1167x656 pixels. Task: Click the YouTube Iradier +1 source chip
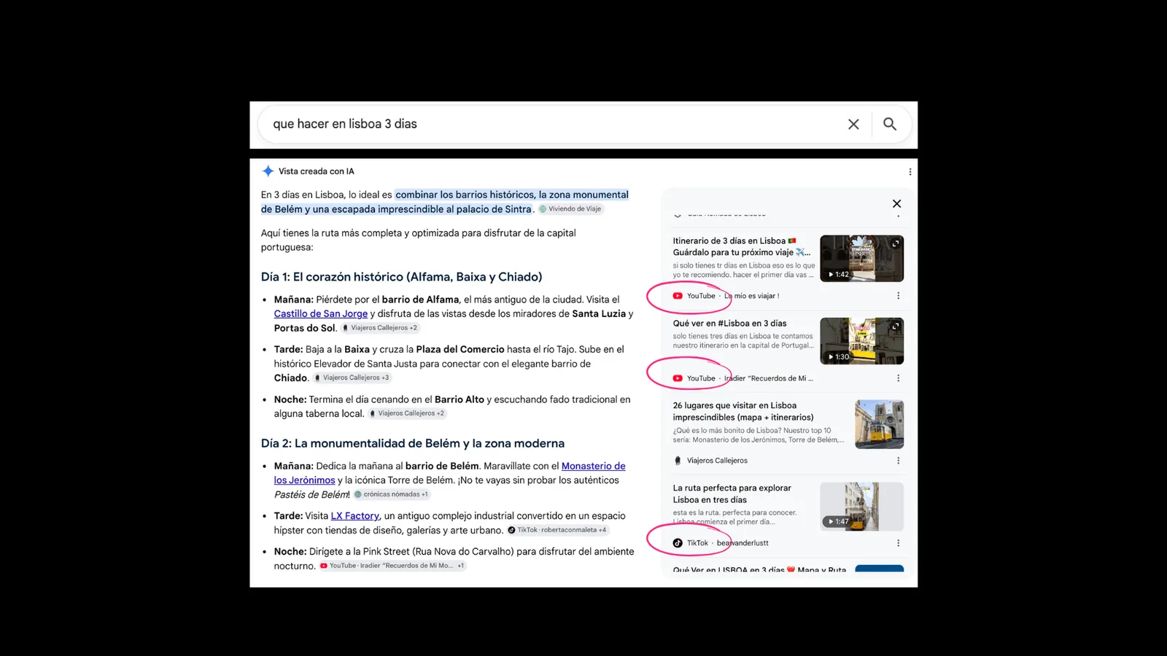click(392, 566)
